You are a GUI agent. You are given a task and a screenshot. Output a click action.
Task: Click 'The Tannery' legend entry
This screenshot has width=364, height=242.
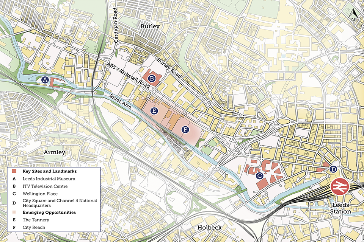[36, 220]
